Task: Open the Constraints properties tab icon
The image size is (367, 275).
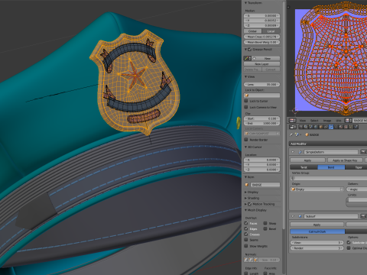Action: (326, 127)
